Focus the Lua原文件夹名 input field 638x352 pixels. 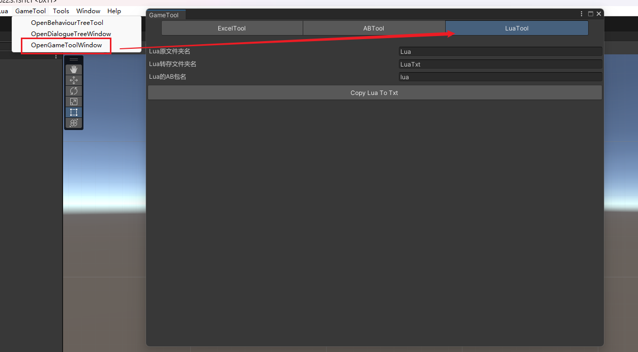(500, 51)
